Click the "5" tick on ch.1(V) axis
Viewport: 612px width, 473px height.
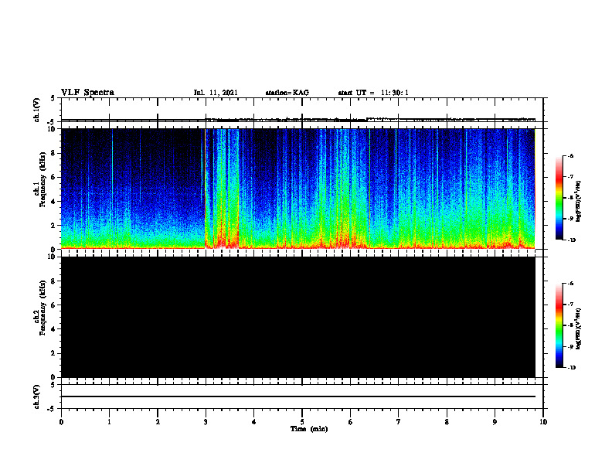[53, 99]
